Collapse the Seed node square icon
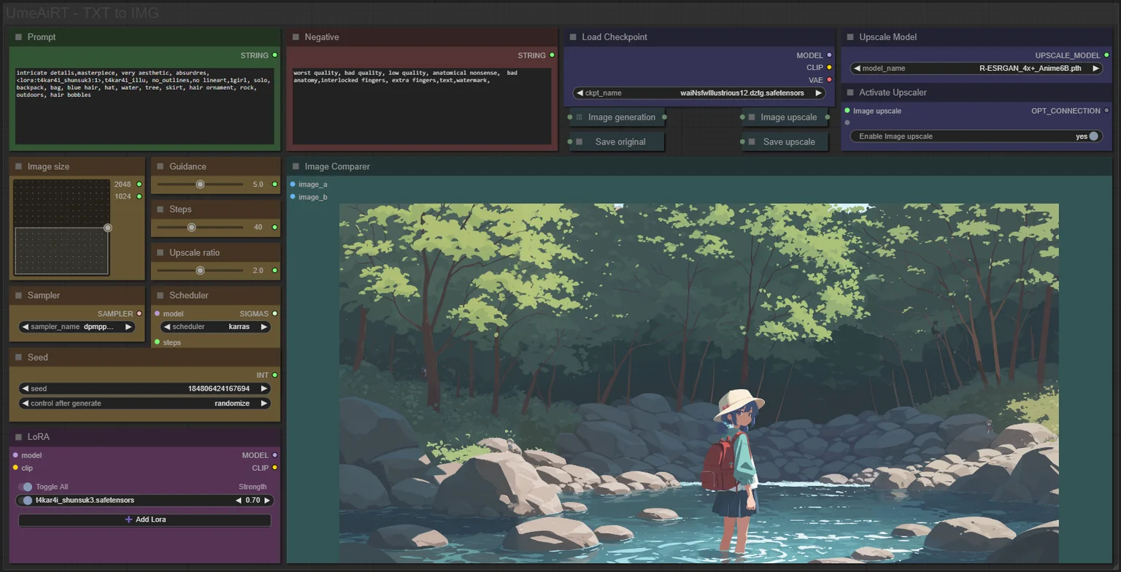The height and width of the screenshot is (572, 1121). 18,357
